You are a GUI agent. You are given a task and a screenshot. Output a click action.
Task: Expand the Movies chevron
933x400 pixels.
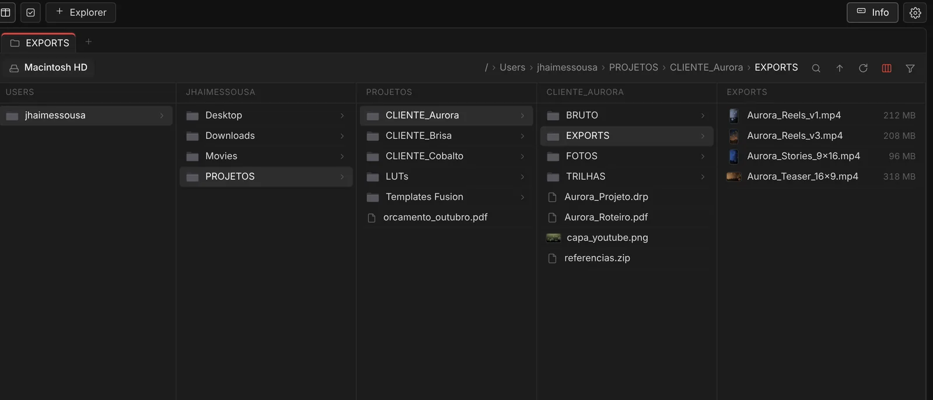pos(342,156)
